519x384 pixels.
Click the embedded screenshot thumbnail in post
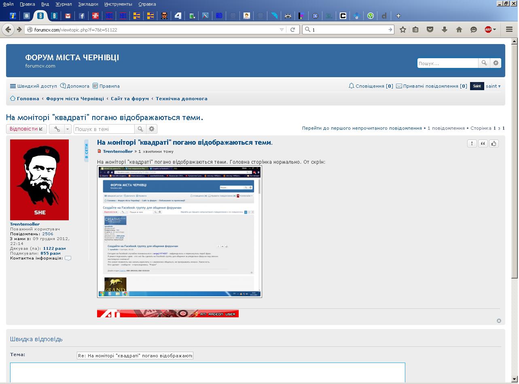pyautogui.click(x=180, y=231)
